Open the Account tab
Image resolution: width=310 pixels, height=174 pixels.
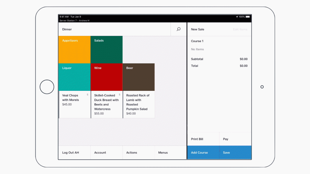(106, 153)
